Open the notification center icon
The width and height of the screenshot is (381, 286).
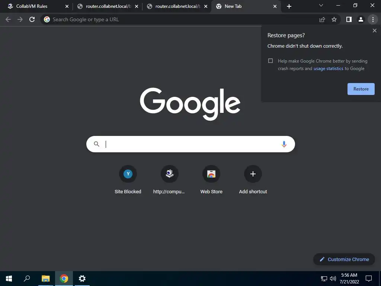(369, 279)
